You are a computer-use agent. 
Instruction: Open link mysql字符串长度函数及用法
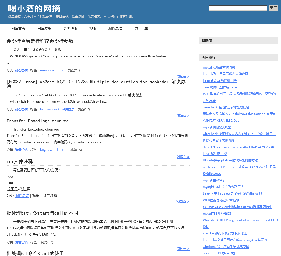pos(223,187)
